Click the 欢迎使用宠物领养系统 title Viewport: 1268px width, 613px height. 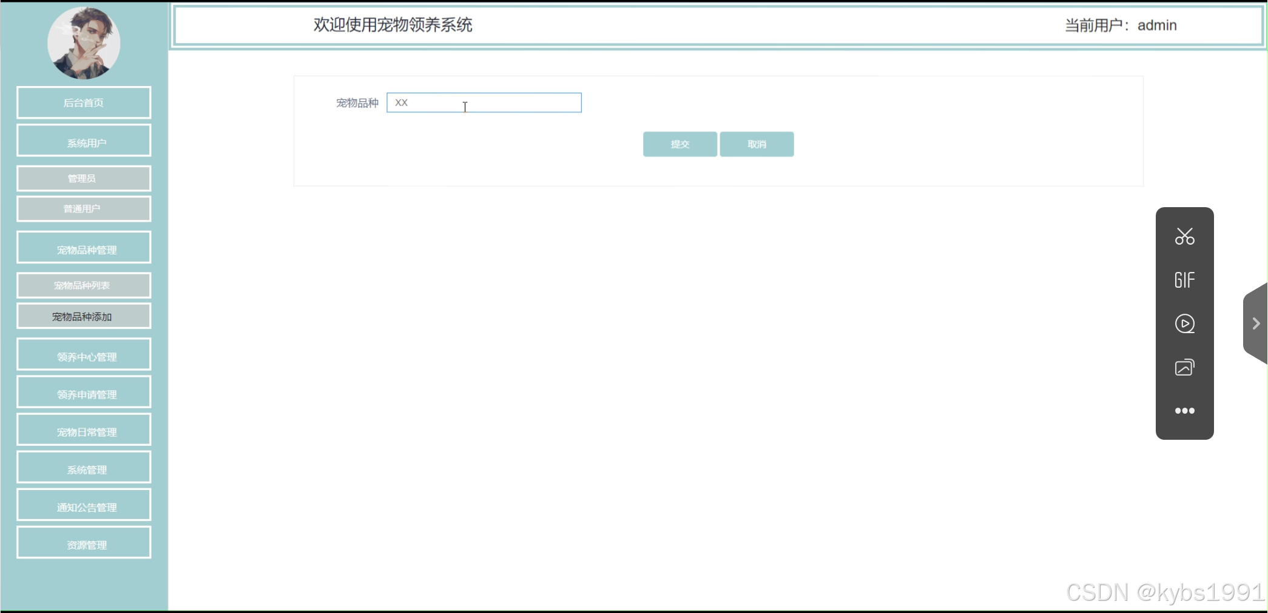[393, 25]
